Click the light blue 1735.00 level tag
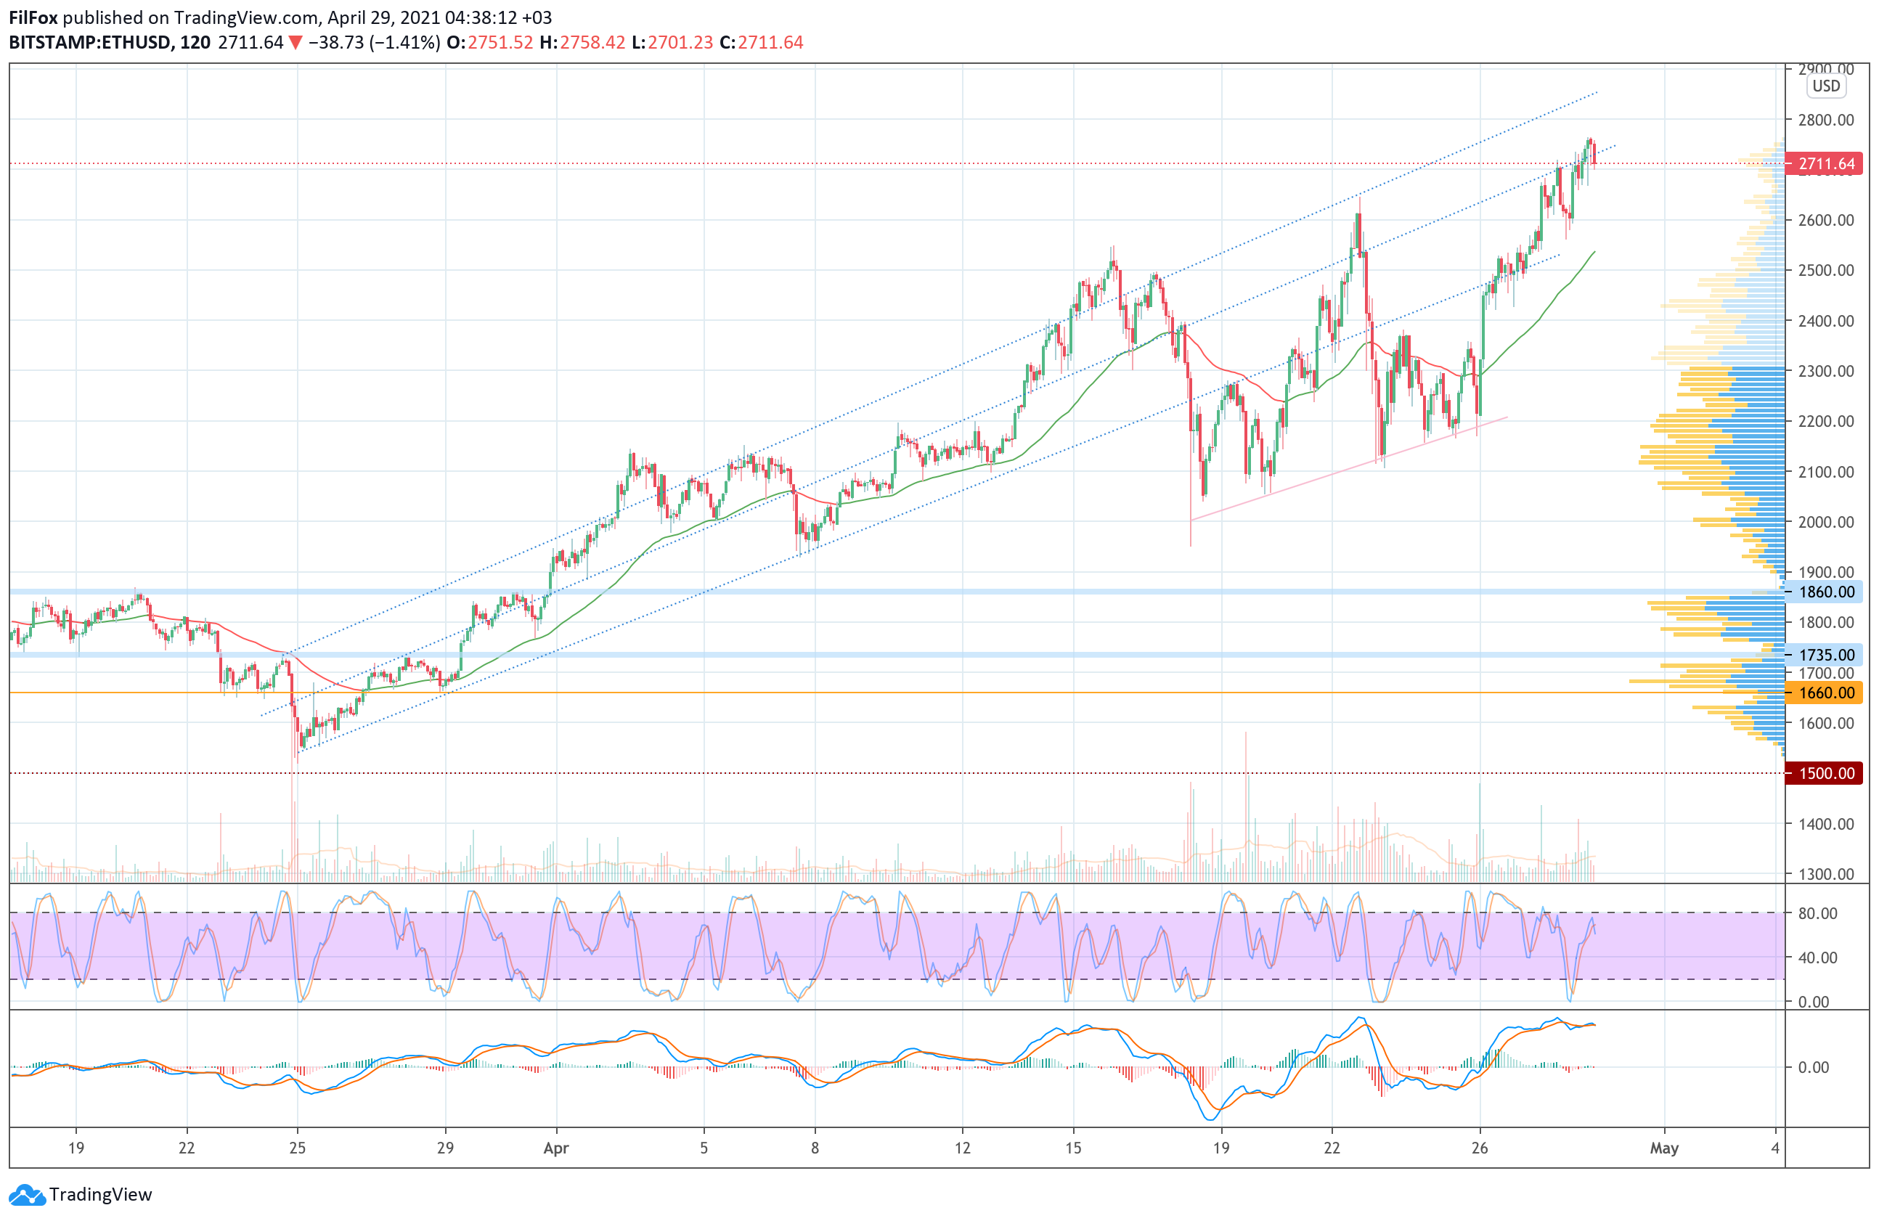The image size is (1879, 1221). point(1825,655)
